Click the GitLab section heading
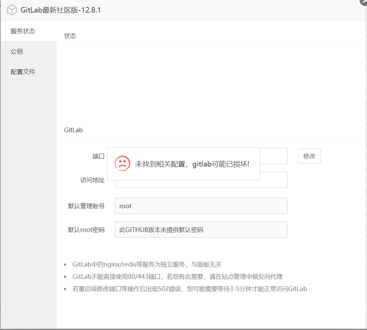This screenshot has height=330, width=367. pyautogui.click(x=73, y=130)
